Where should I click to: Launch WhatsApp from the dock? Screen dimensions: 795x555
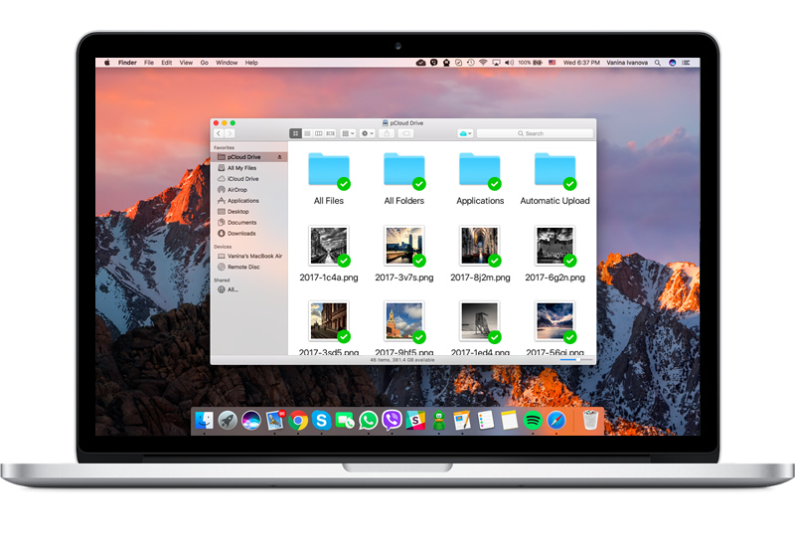[x=369, y=421]
